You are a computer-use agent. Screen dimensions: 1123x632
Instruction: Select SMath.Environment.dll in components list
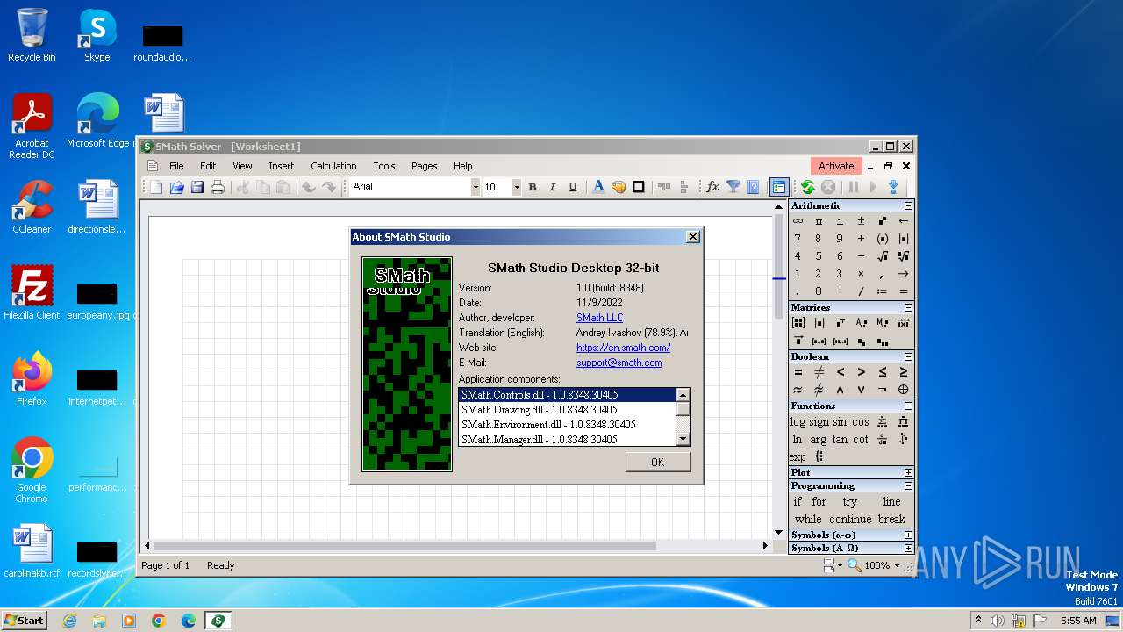point(567,425)
